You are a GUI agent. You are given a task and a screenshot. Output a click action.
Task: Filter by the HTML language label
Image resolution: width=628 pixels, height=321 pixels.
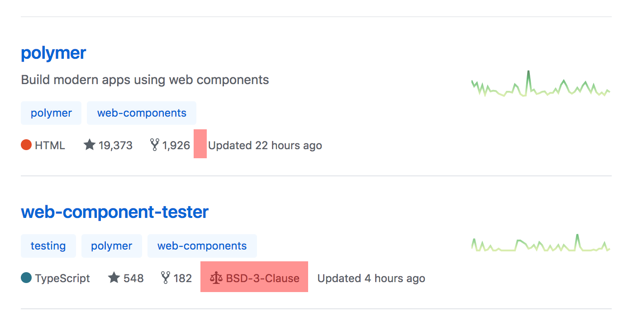(x=50, y=145)
